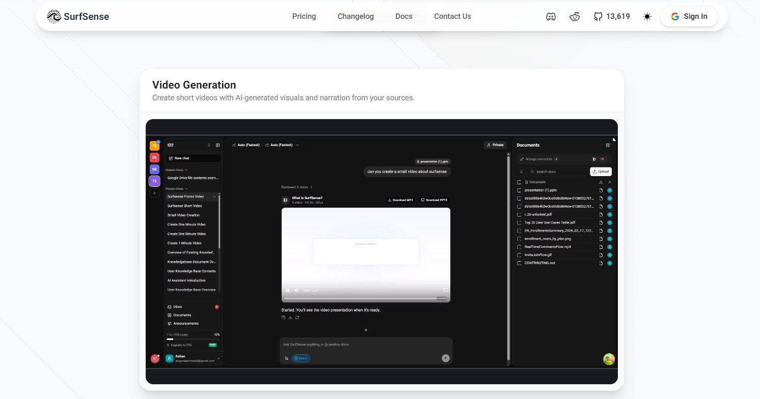Toggle the light/dark theme sun icon
Screen dimensions: 760x399
point(647,16)
